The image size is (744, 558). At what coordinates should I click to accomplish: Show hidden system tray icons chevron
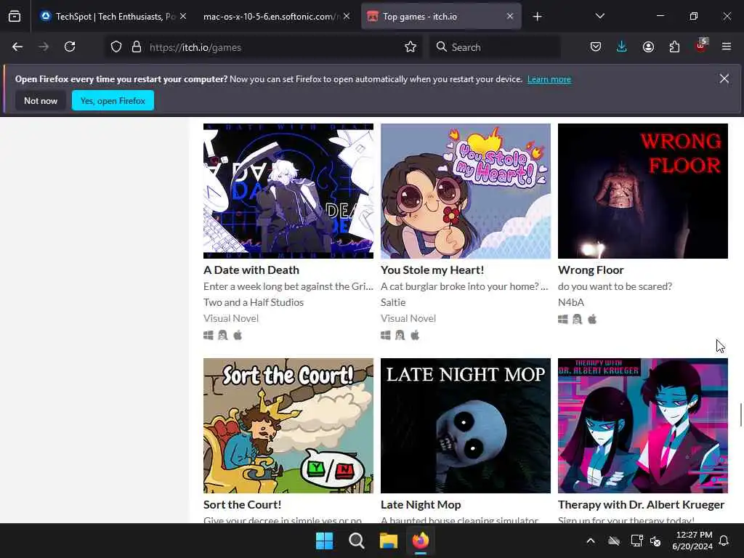click(x=591, y=541)
